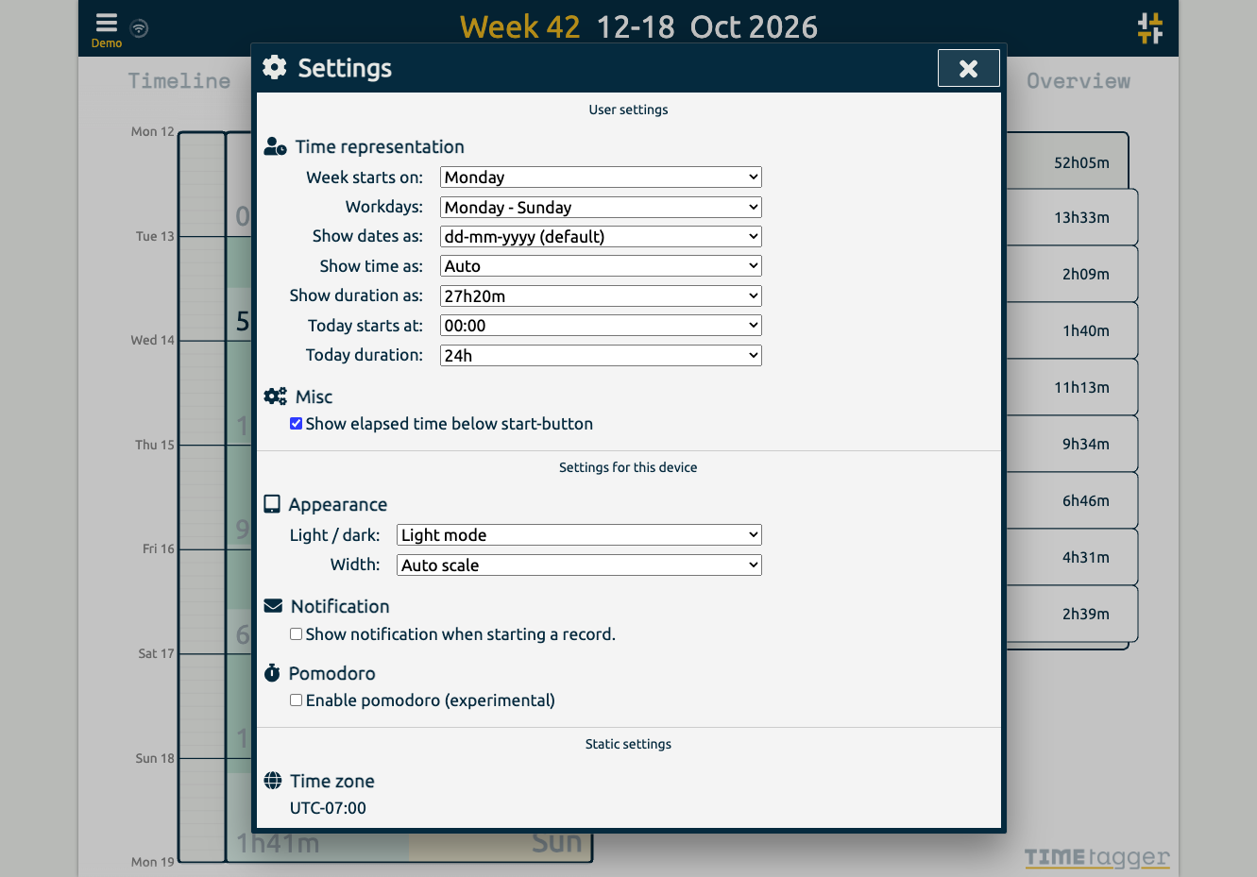Click the Sat 17 timeline marker
This screenshot has width=1257, height=877.
pos(156,653)
